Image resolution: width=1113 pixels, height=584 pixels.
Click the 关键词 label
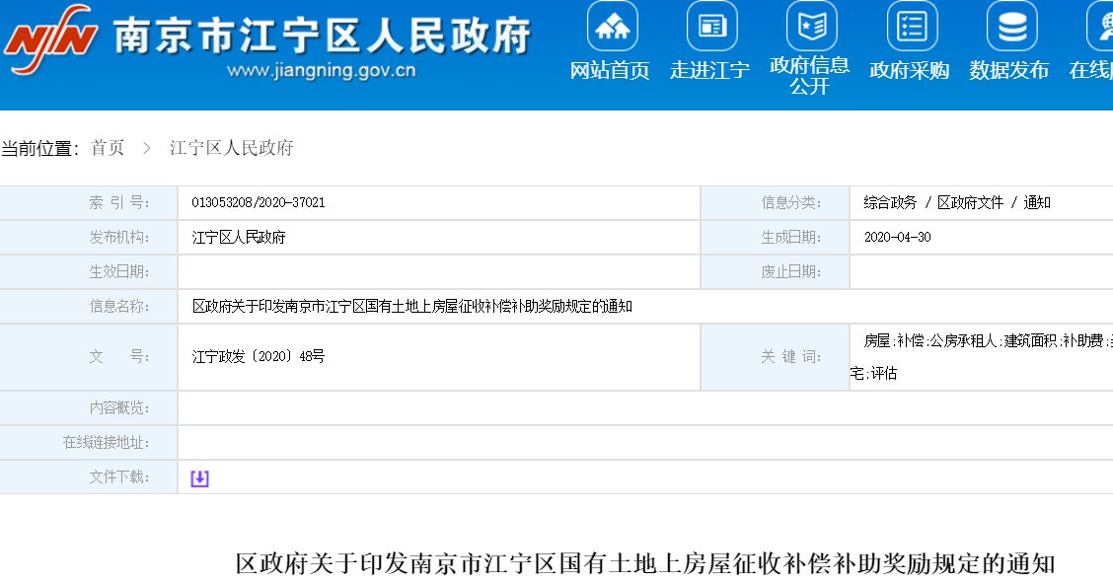click(x=790, y=357)
